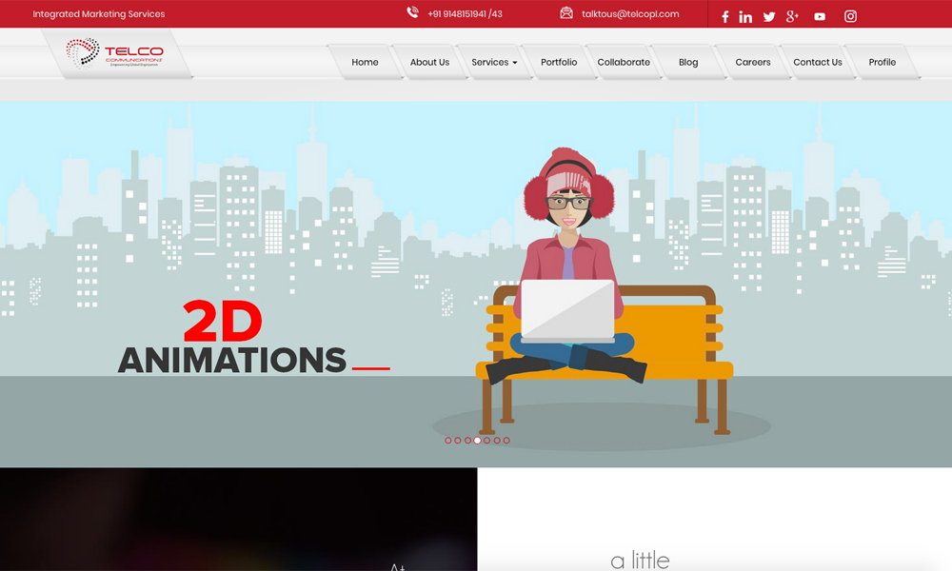Navigate to the Careers page
The height and width of the screenshot is (571, 952).
[752, 63]
